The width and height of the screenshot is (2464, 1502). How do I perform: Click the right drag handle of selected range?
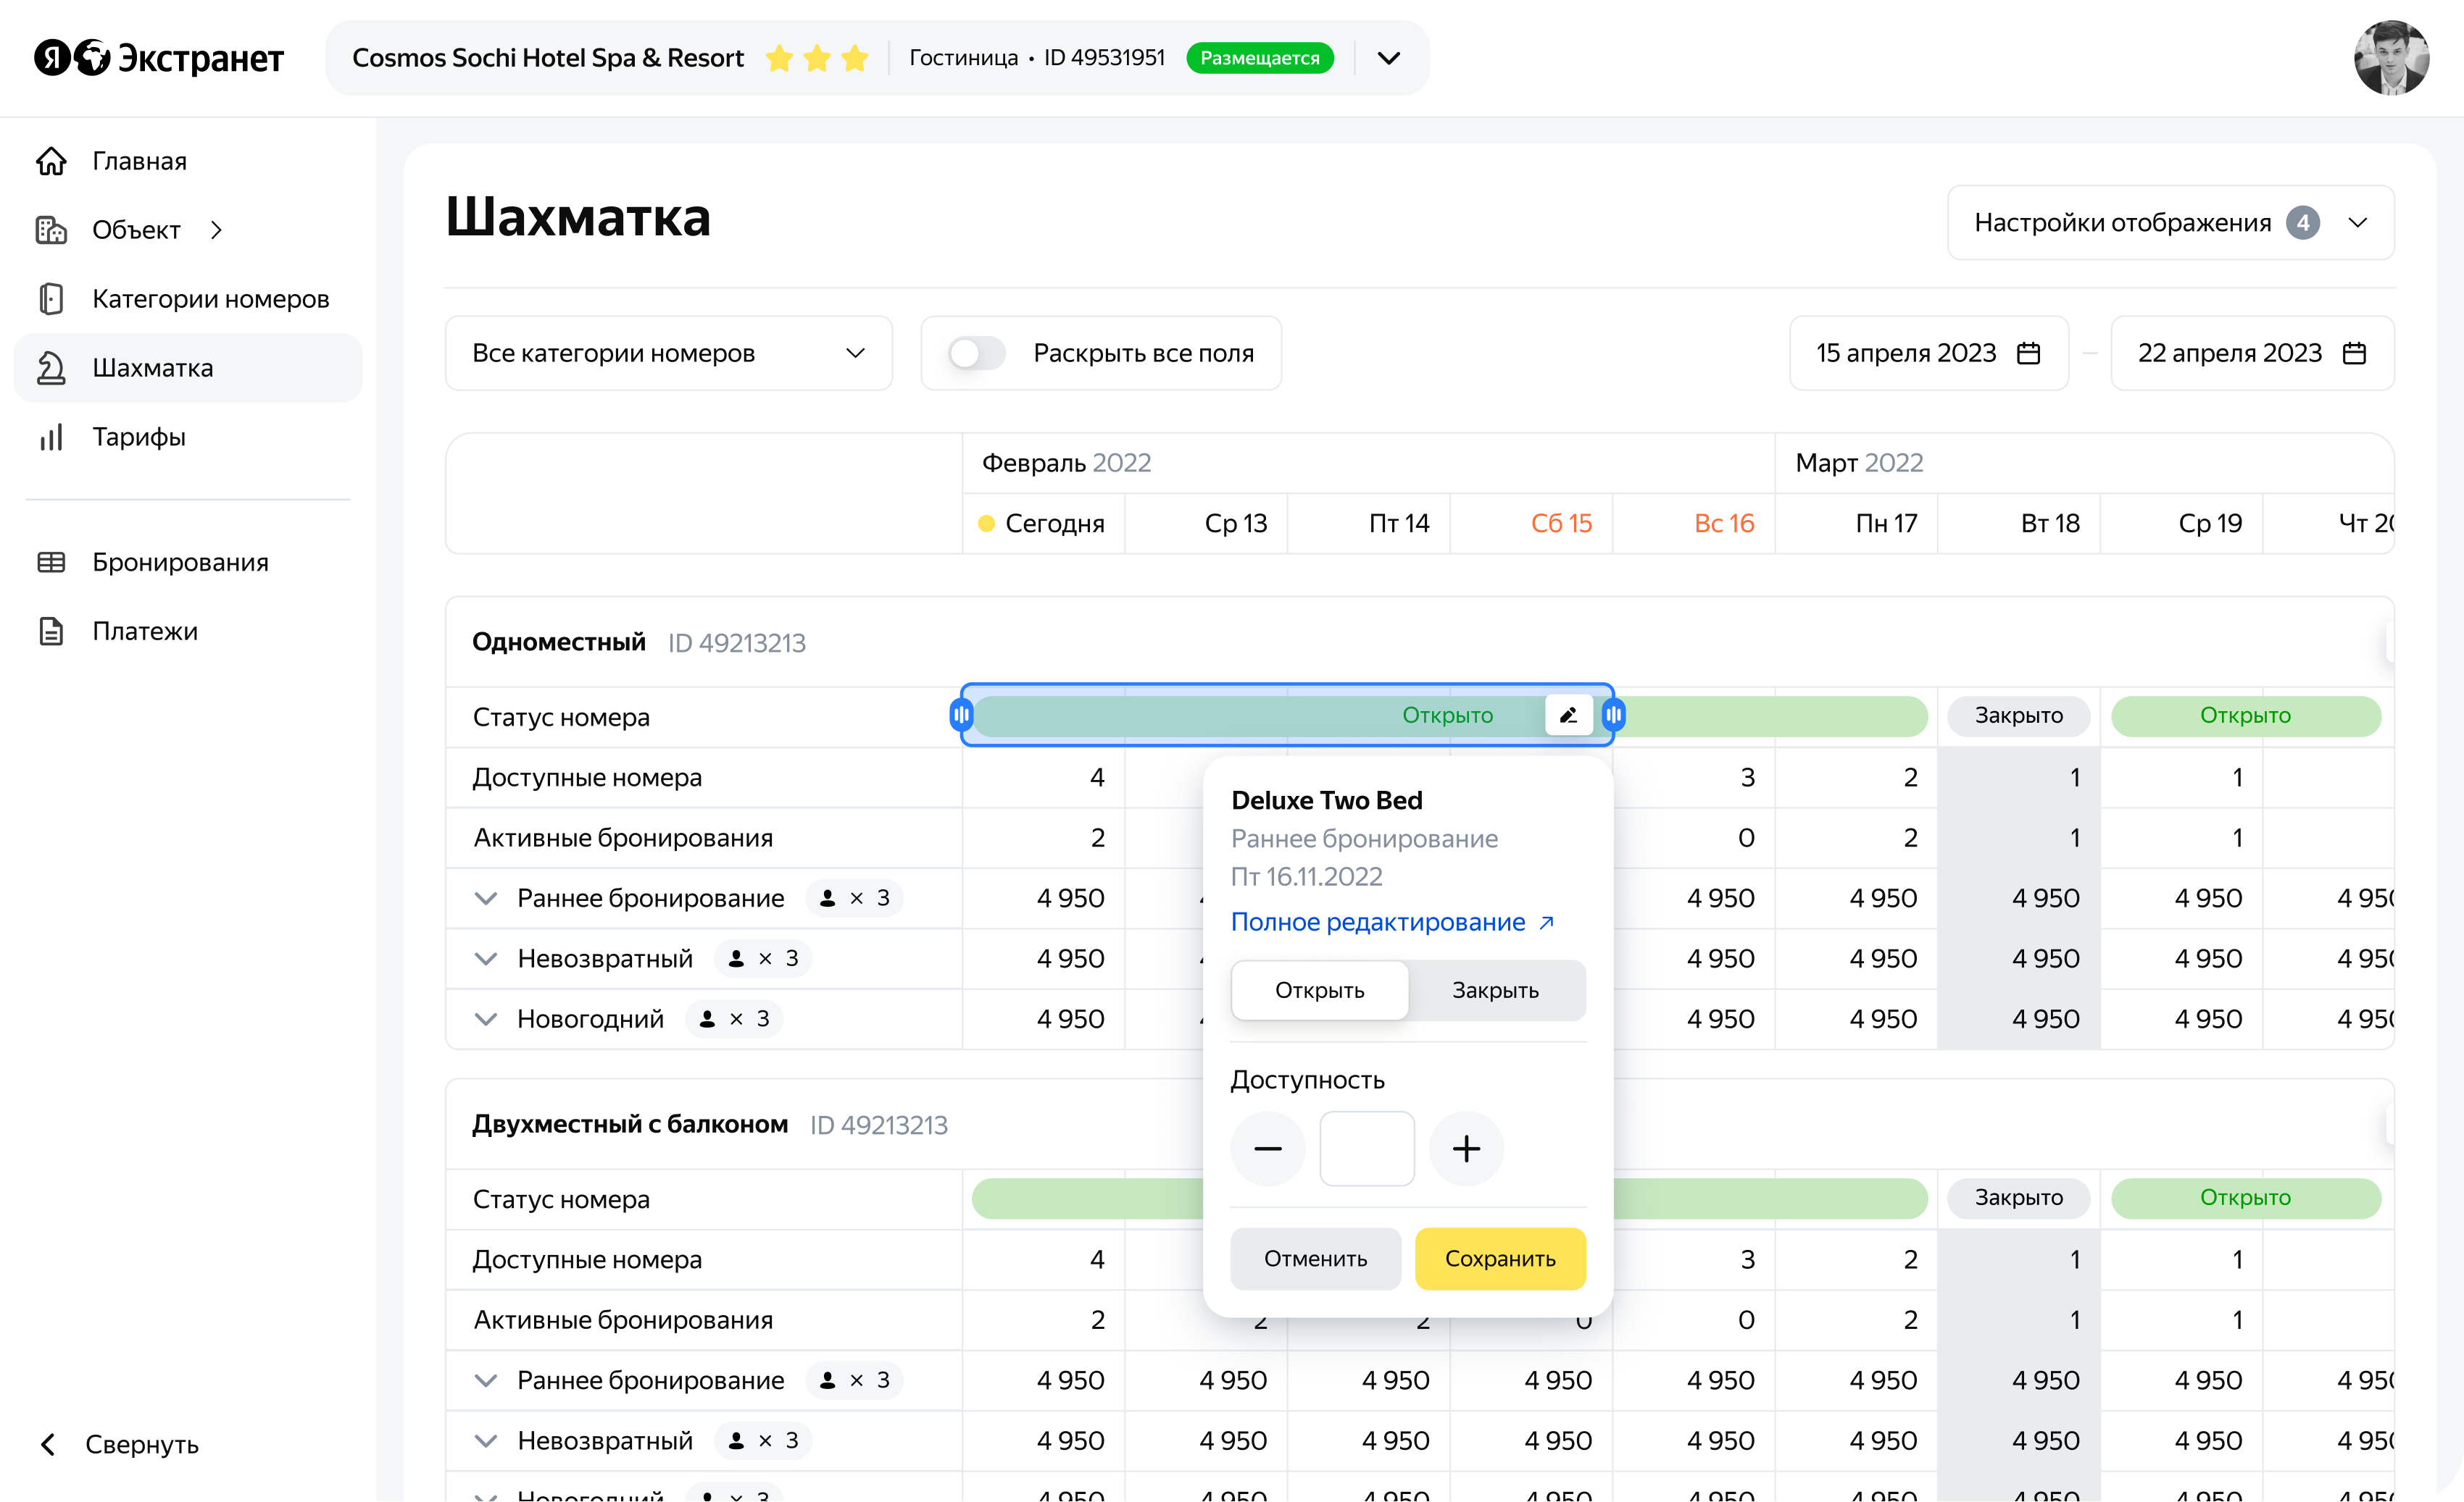1613,715
